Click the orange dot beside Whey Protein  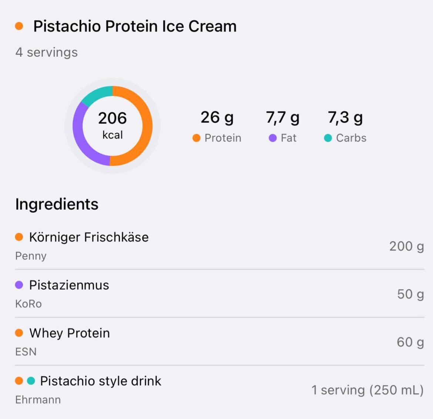point(19,333)
